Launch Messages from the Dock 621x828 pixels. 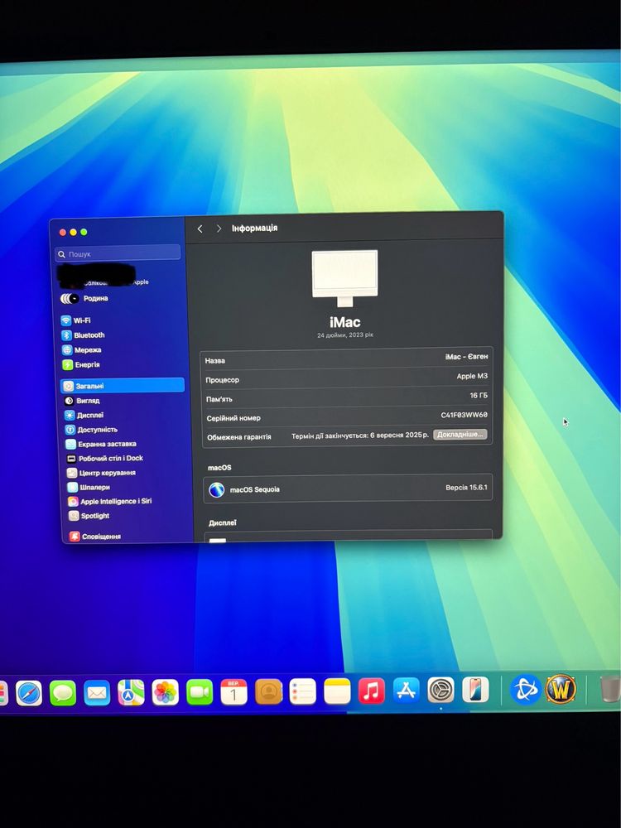click(x=63, y=693)
